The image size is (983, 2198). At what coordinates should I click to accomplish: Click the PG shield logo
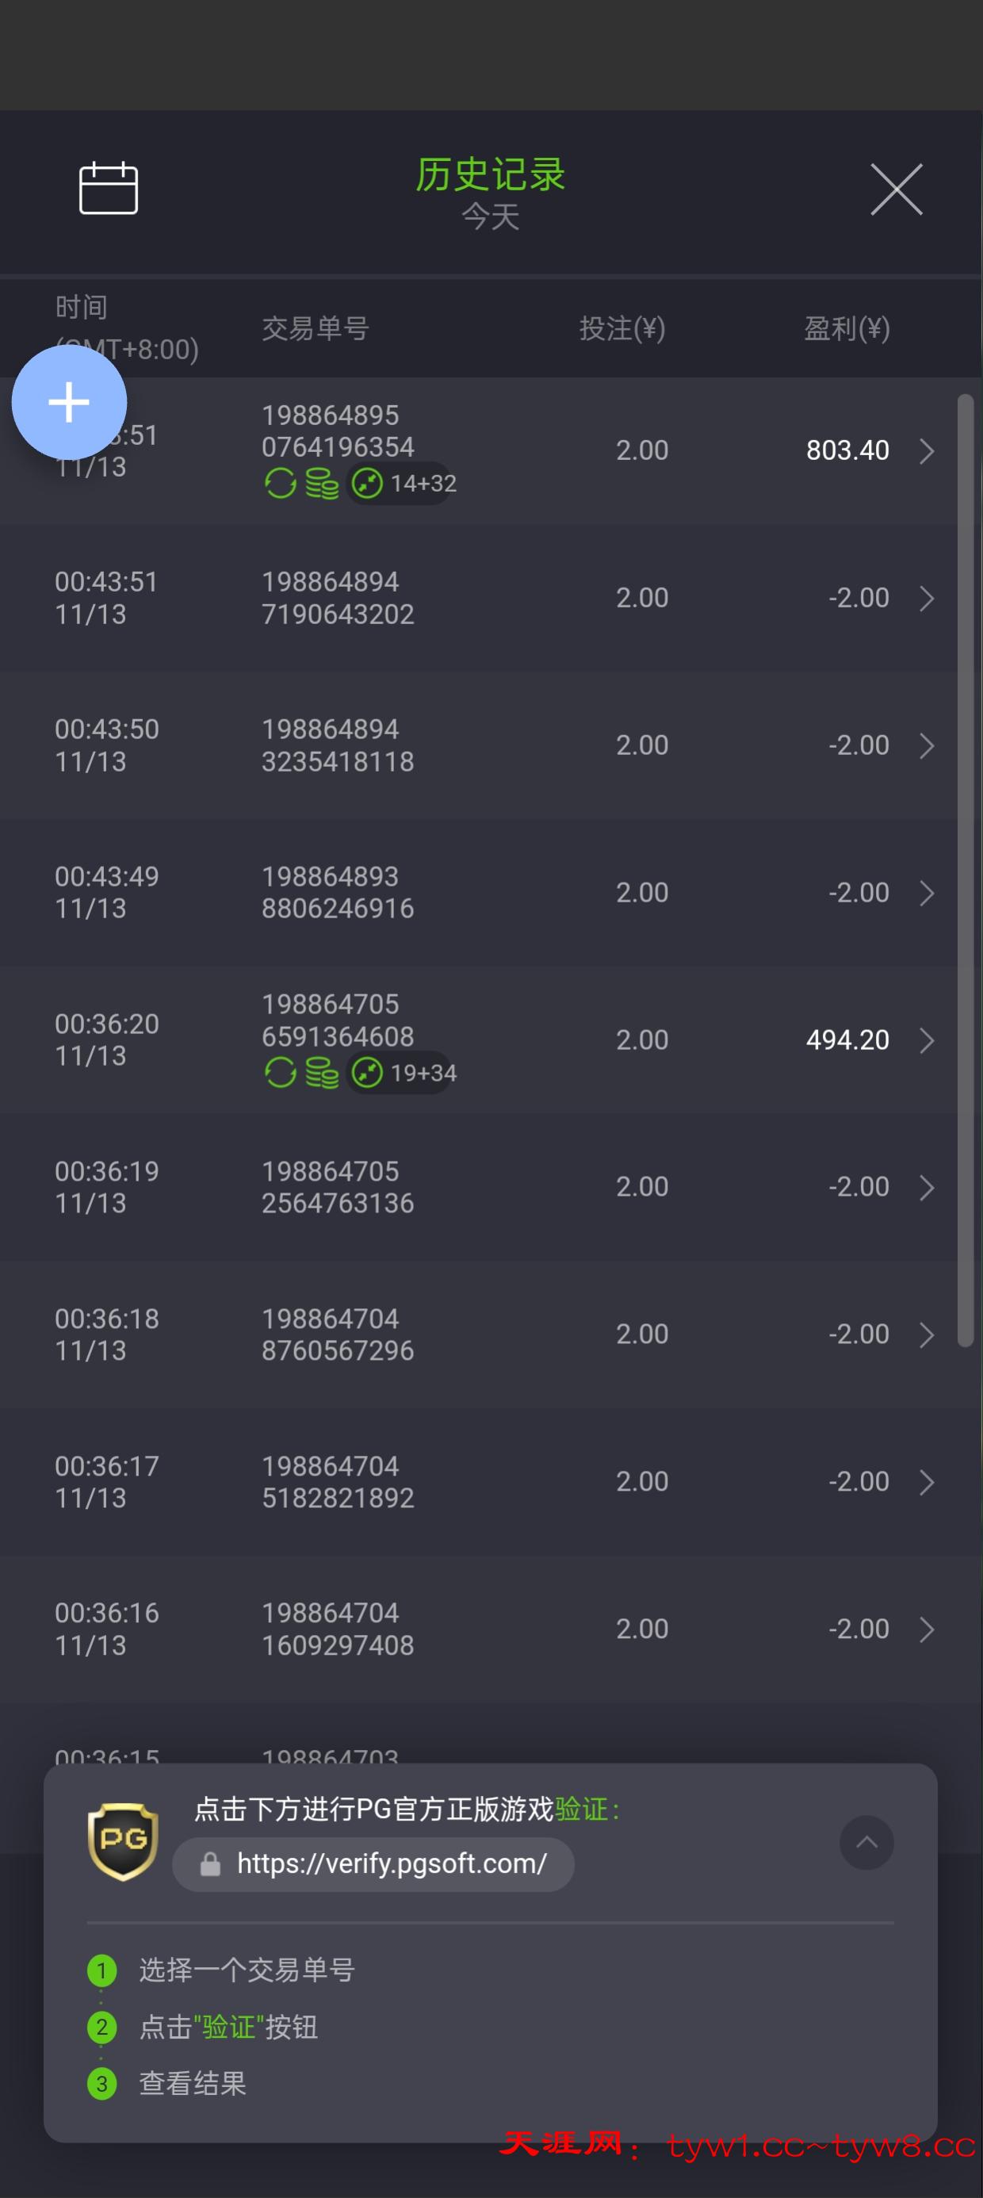coord(123,1842)
